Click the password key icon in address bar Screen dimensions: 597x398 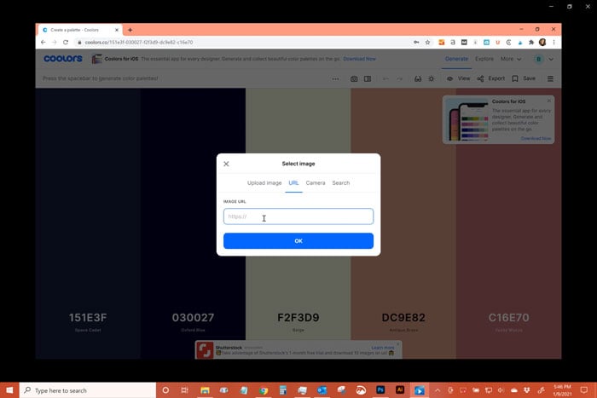tap(416, 43)
